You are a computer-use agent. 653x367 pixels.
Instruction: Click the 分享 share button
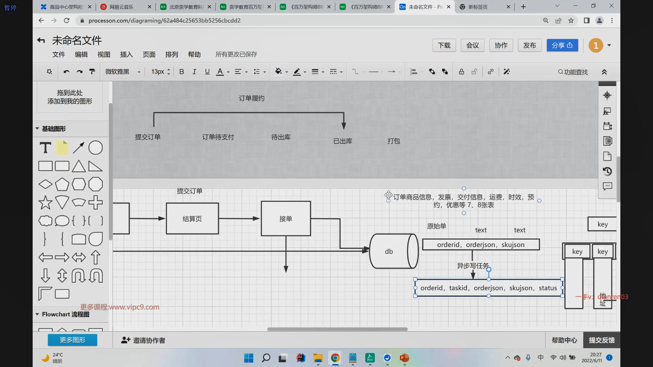click(x=562, y=45)
